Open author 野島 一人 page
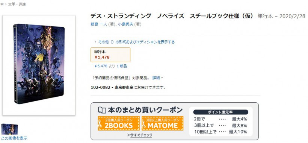The image size is (308, 143). pyautogui.click(x=99, y=24)
